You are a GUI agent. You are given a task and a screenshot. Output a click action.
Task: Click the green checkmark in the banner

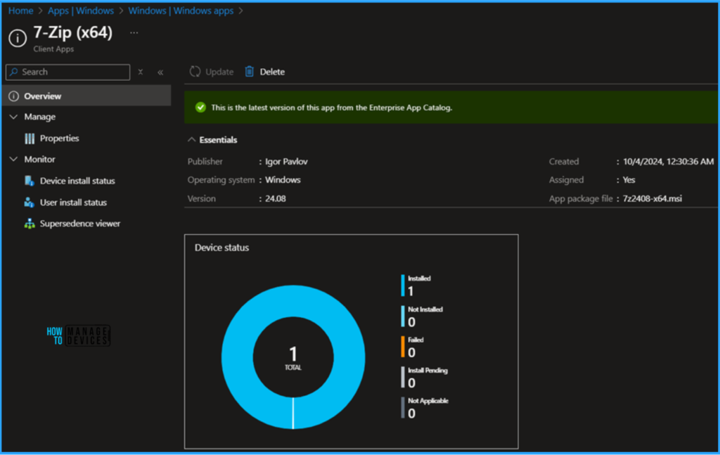(x=200, y=108)
